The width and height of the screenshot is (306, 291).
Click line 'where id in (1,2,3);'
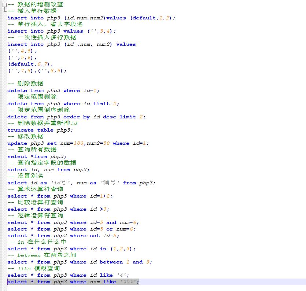tap(71, 249)
